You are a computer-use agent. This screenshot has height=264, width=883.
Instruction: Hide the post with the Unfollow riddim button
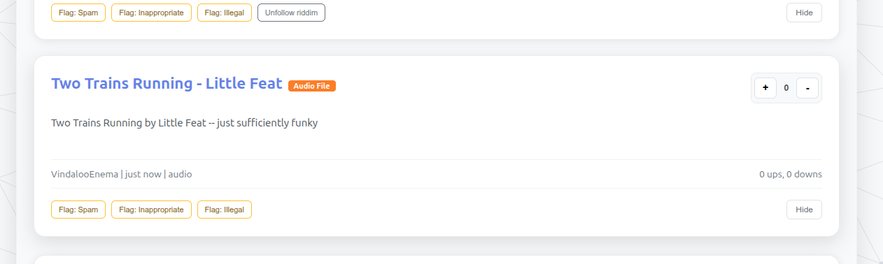(x=804, y=13)
